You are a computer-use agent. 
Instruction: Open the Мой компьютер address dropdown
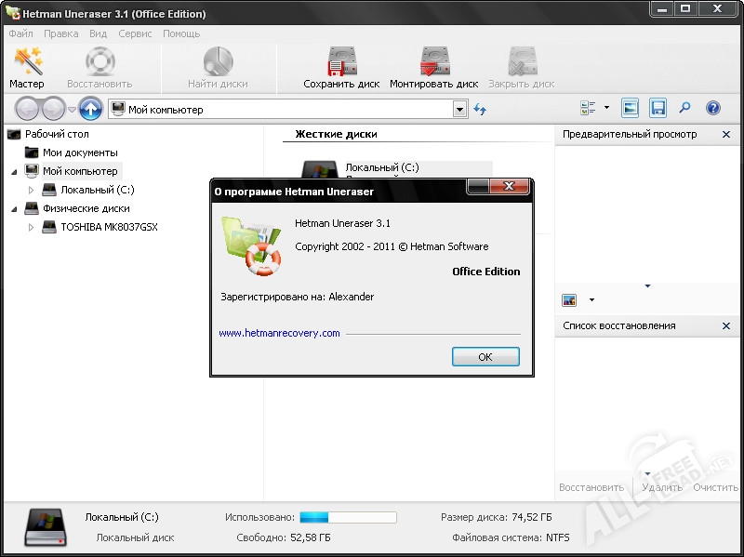coord(459,110)
